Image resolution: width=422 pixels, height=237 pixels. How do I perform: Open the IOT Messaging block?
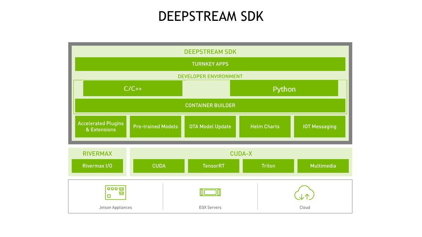click(319, 127)
